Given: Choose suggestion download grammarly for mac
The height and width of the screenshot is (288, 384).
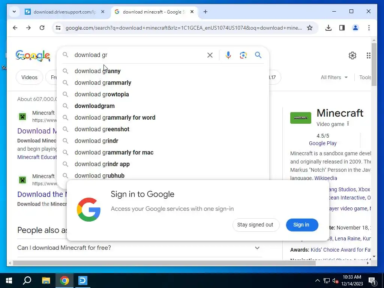Looking at the screenshot, I should [x=163, y=153].
